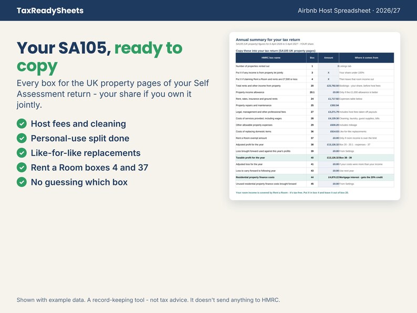
Task: Click the Airbnb Host Spreadsheet 2026/27 header text
Action: coord(349,11)
